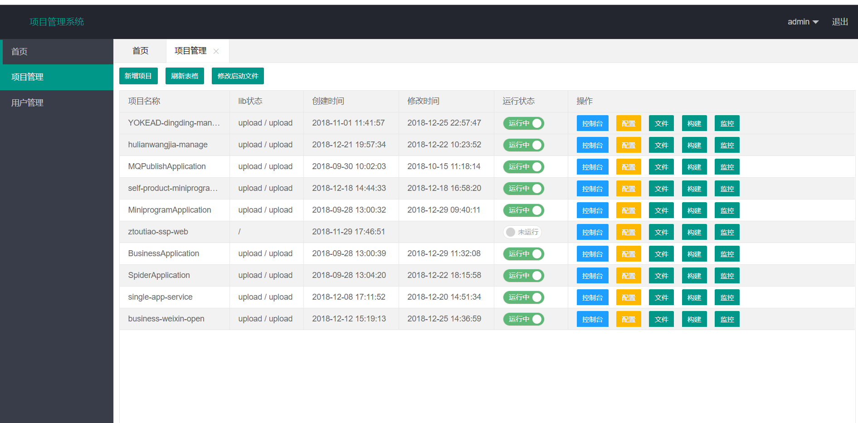Toggle run status for single-app-service

(x=524, y=297)
